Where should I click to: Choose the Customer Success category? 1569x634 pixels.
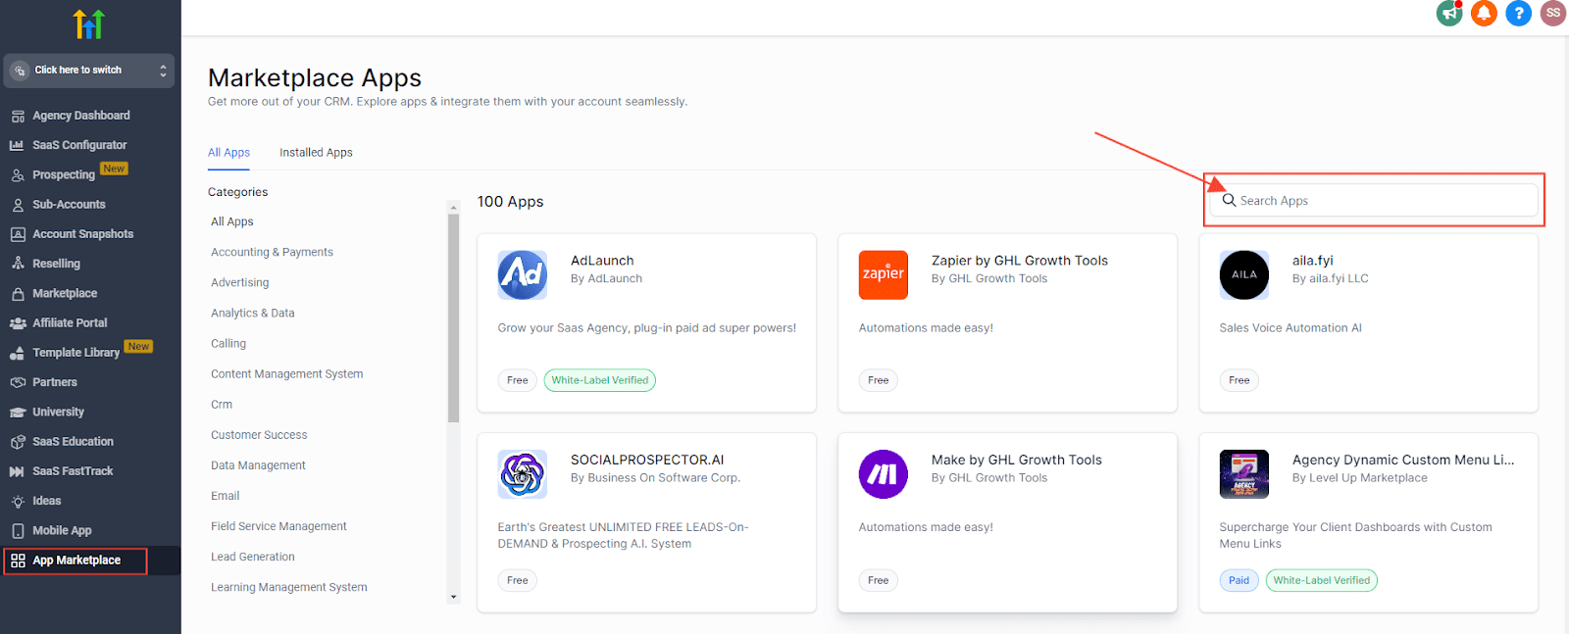[x=259, y=435]
